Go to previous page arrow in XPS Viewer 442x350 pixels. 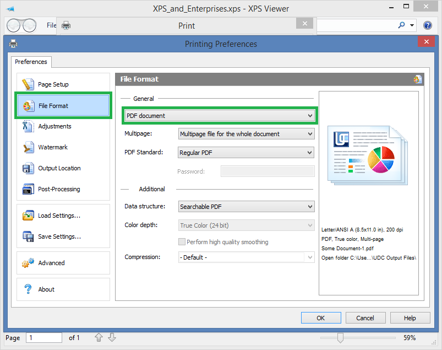(x=99, y=337)
